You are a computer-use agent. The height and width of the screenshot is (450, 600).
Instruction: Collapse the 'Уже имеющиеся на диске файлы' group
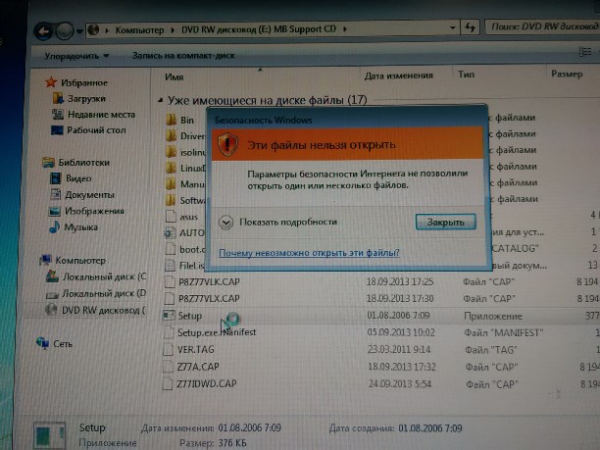160,100
